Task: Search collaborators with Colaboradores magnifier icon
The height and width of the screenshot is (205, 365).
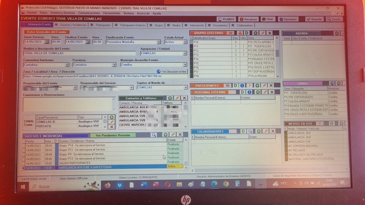Action: [x=250, y=131]
